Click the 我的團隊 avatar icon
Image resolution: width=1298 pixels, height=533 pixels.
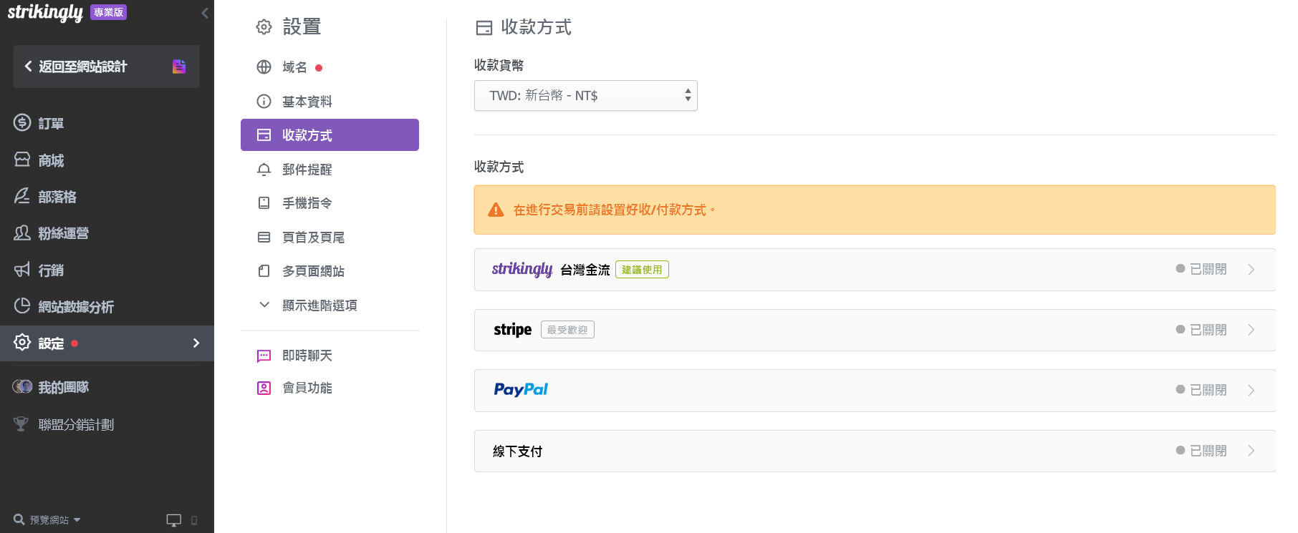tap(22, 387)
